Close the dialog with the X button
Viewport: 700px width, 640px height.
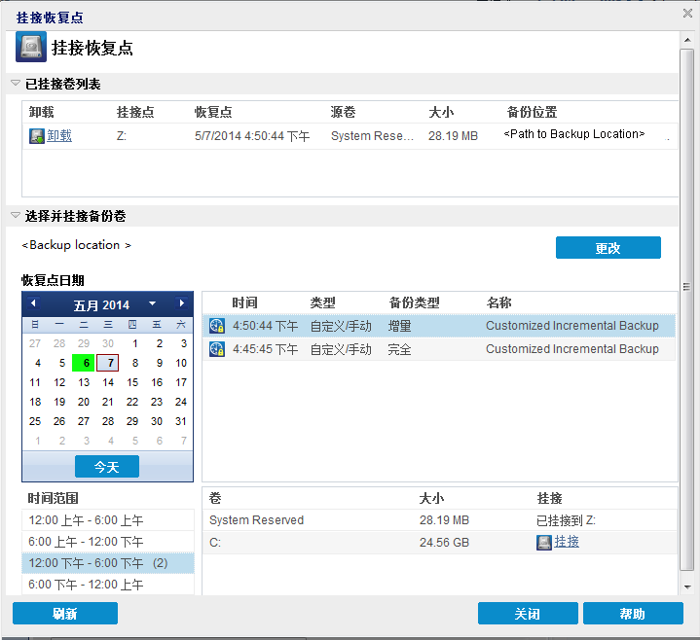tap(687, 14)
